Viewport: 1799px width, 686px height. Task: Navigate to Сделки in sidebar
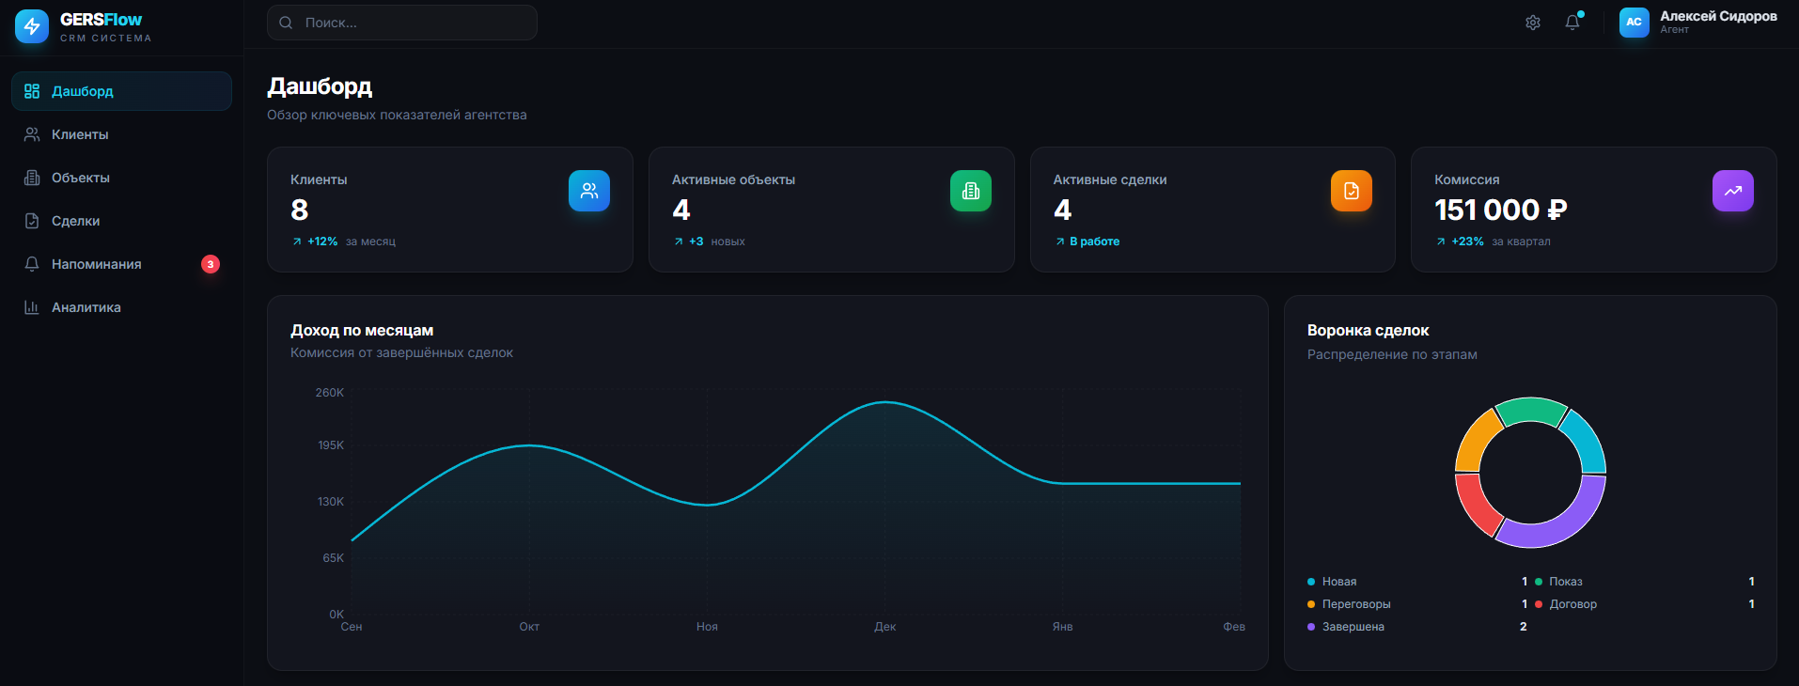75,221
